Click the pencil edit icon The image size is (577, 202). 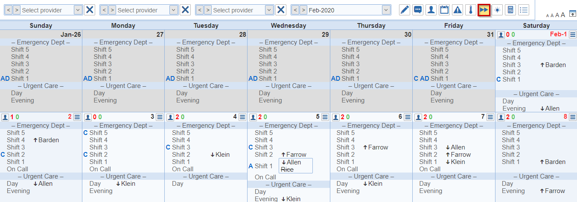[x=405, y=10]
